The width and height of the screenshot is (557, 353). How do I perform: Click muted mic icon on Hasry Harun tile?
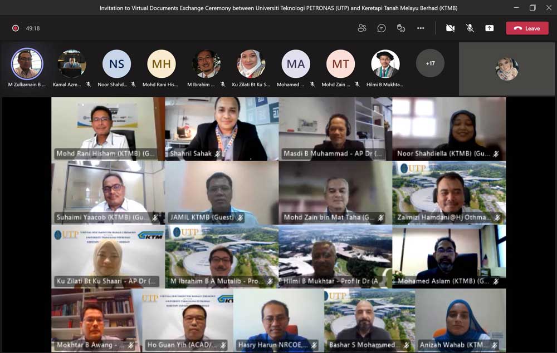coord(314,345)
